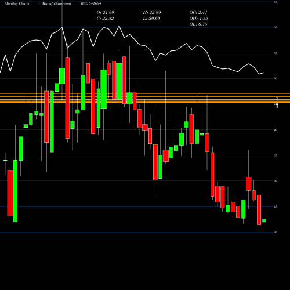Click the 'OC: 2.41' reading
The width and height of the screenshot is (290, 290).
click(198, 13)
